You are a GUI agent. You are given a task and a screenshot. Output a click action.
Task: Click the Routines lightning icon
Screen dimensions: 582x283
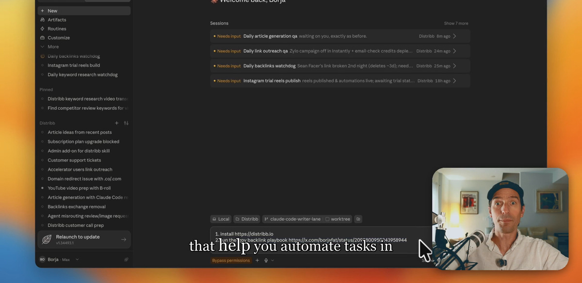pos(42,29)
